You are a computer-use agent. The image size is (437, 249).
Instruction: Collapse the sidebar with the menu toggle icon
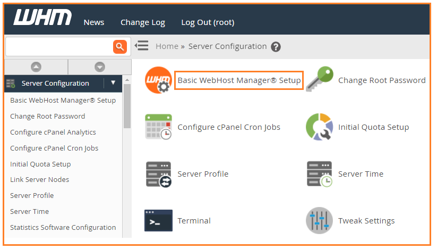(x=142, y=46)
